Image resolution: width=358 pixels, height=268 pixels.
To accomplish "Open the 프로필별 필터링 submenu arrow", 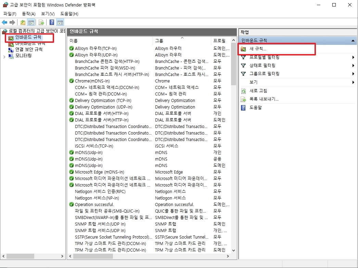I will (353, 57).
